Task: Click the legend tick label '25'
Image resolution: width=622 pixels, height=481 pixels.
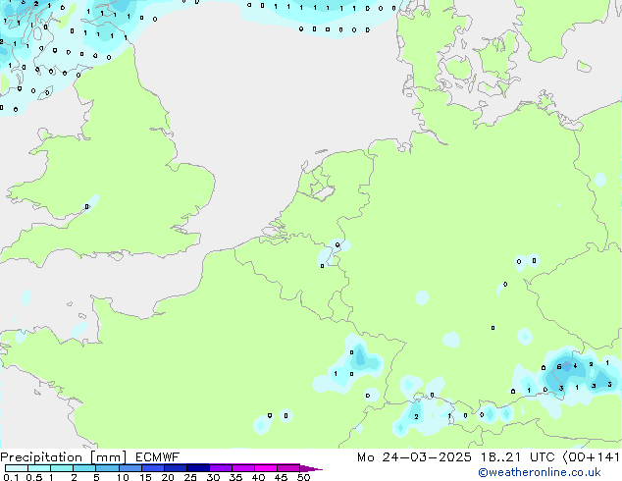Action: click(190, 477)
